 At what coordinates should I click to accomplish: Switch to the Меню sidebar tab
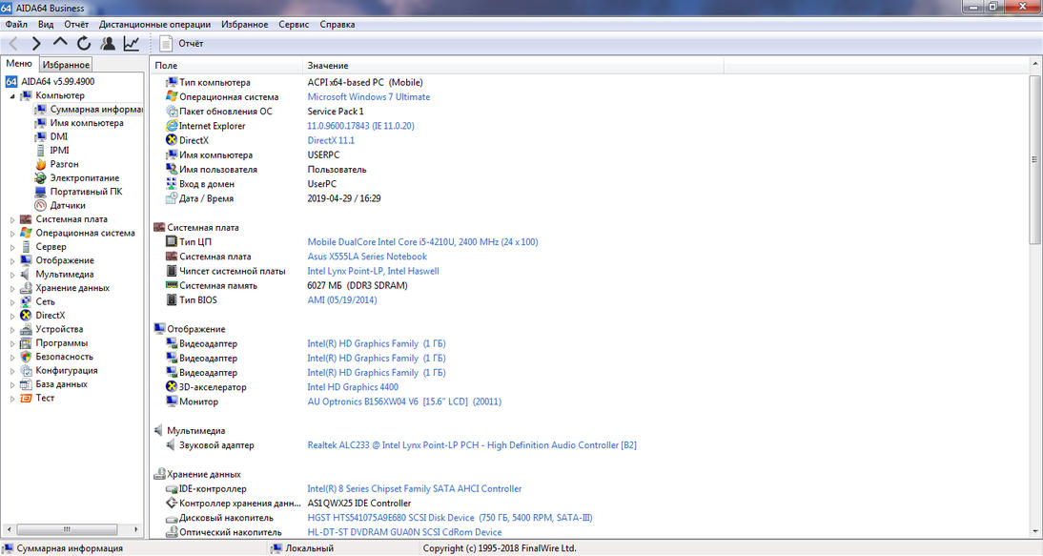coord(19,63)
